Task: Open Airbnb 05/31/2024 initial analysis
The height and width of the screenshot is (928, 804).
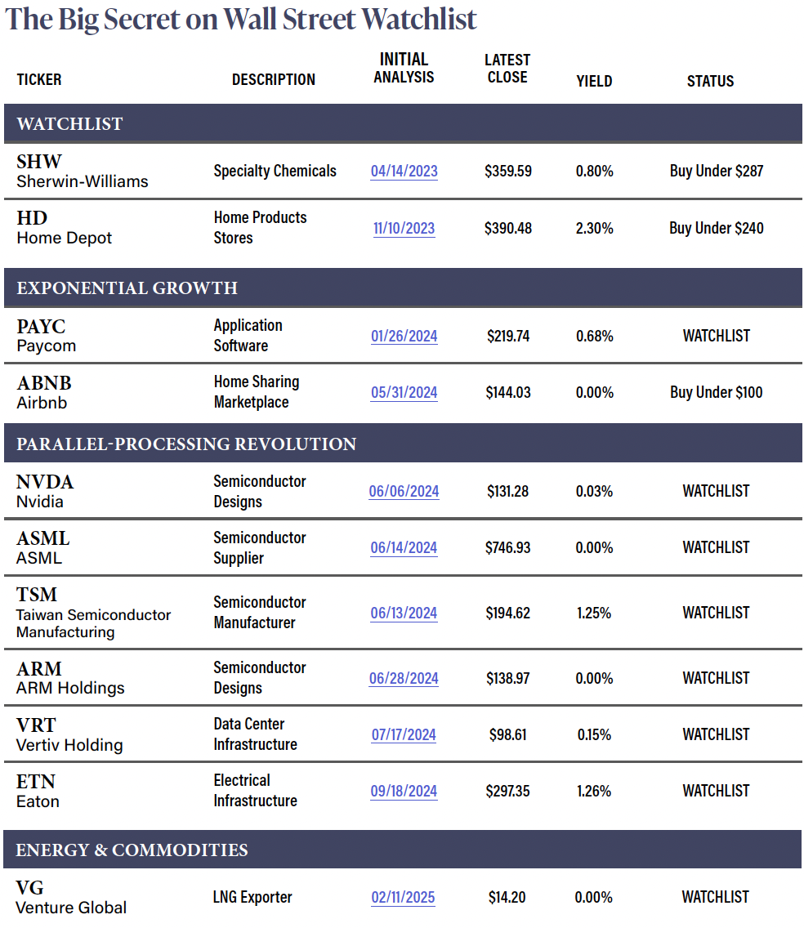Action: tap(404, 393)
